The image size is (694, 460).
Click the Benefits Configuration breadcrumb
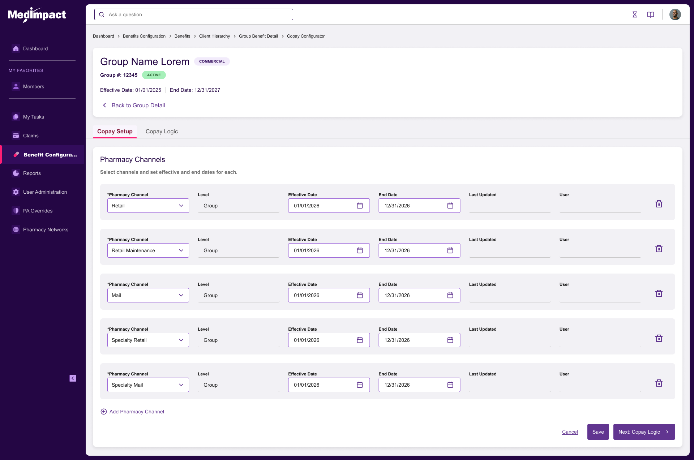pyautogui.click(x=144, y=36)
